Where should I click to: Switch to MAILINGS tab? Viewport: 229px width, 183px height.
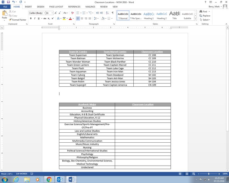tap(90, 7)
